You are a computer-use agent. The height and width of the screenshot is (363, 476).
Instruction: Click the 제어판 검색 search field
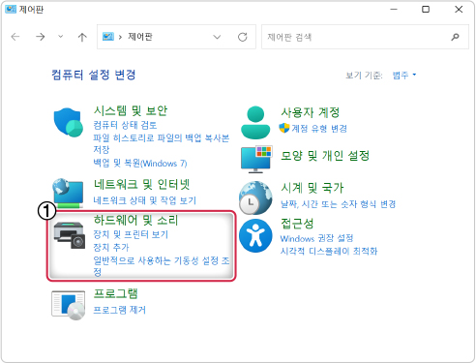pos(365,37)
